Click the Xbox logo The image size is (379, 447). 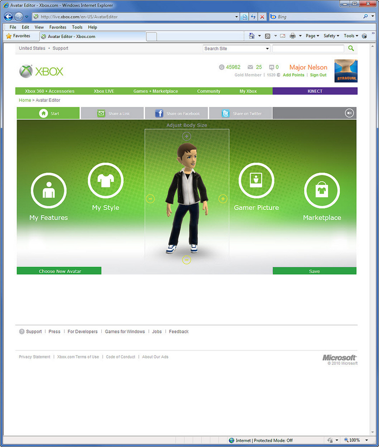pyautogui.click(x=41, y=72)
